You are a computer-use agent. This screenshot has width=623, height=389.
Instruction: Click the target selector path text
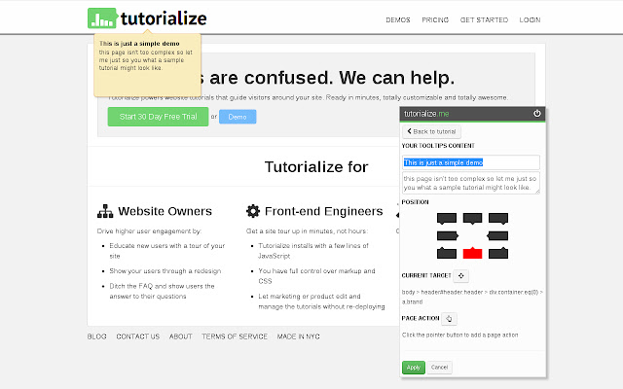472,297
